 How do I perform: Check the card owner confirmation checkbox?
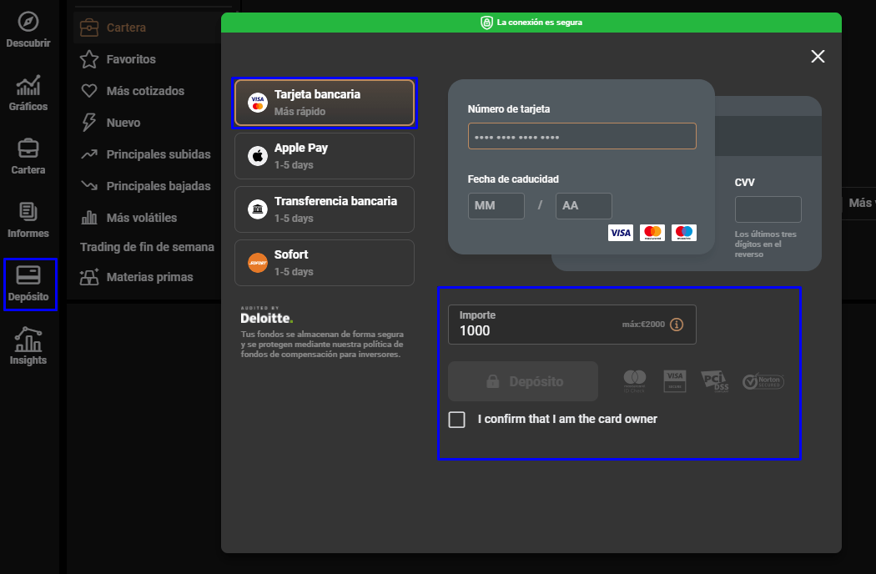pyautogui.click(x=456, y=420)
